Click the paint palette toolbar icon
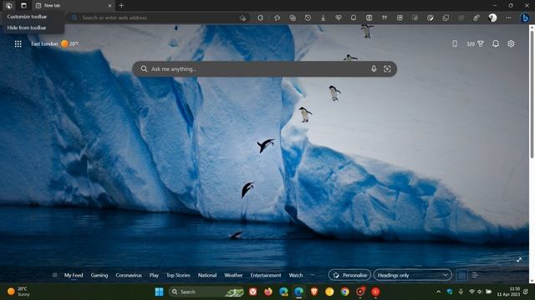This screenshot has width=535, height=300. point(431,17)
